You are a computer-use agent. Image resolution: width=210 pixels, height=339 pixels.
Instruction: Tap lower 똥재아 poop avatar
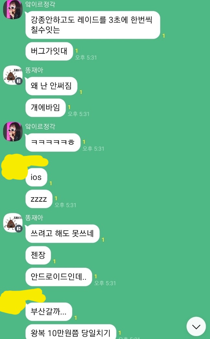pos(13,223)
